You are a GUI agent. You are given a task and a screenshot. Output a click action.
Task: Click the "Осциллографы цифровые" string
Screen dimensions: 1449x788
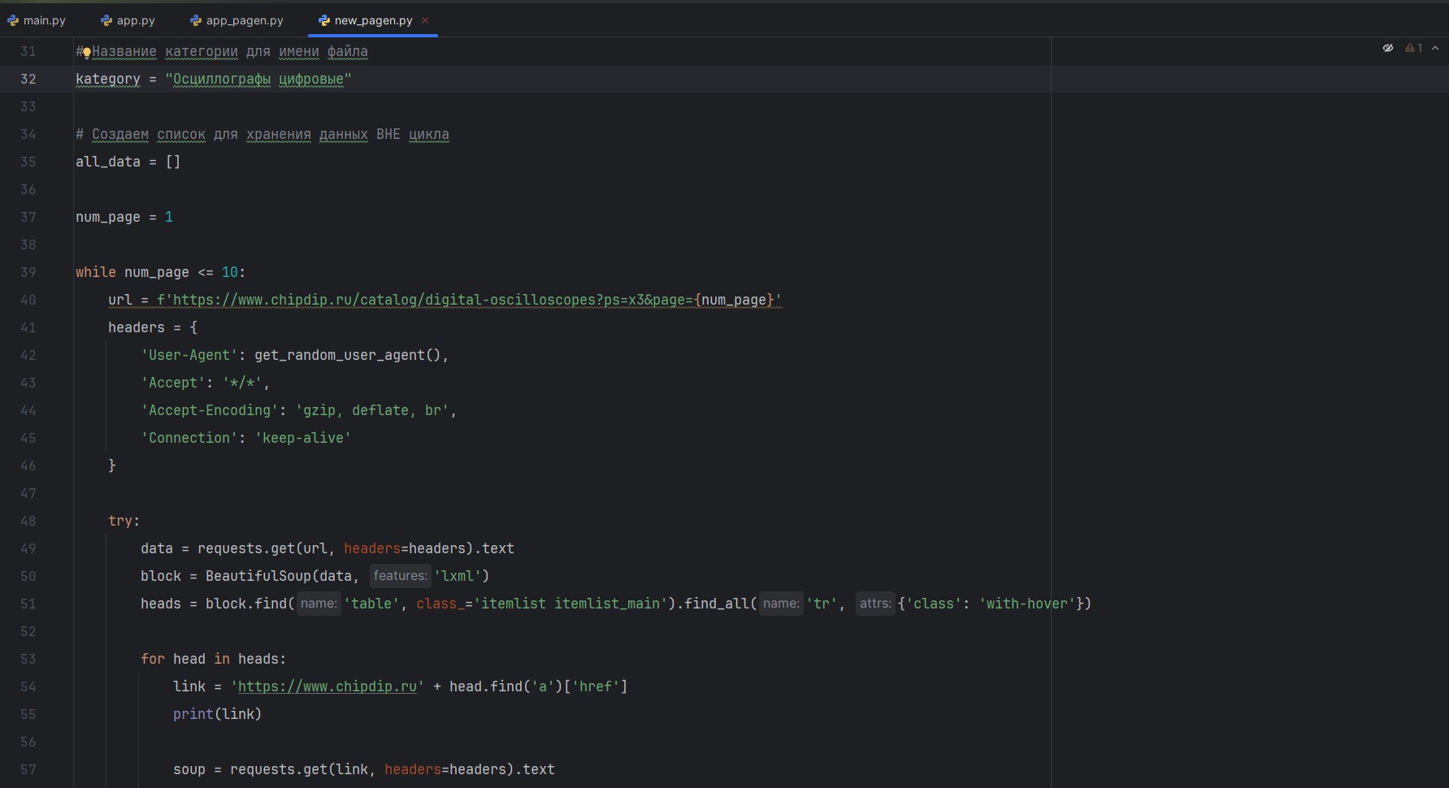[258, 79]
